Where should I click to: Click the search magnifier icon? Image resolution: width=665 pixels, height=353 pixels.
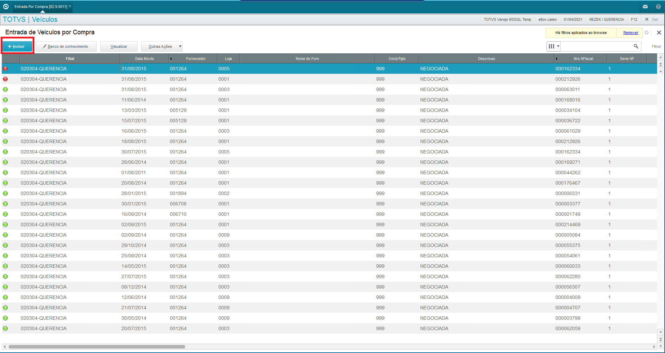click(x=636, y=46)
